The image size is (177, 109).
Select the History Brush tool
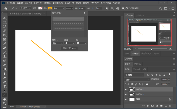pos(4,61)
